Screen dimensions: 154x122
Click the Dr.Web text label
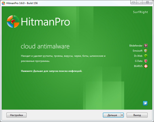pyautogui.click(x=138, y=56)
